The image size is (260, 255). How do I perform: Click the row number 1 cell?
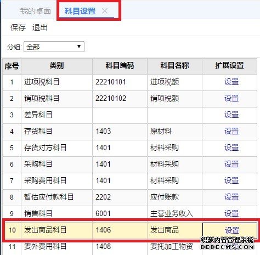tap(12, 82)
